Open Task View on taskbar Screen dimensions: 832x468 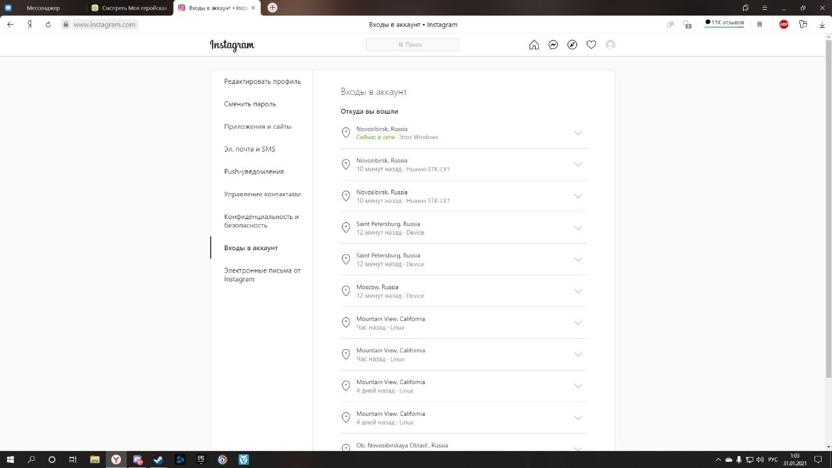(x=73, y=460)
